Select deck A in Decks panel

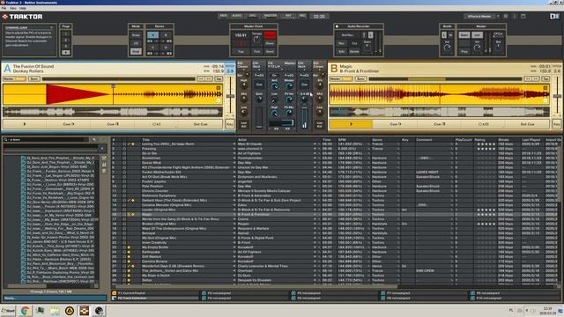click(152, 35)
